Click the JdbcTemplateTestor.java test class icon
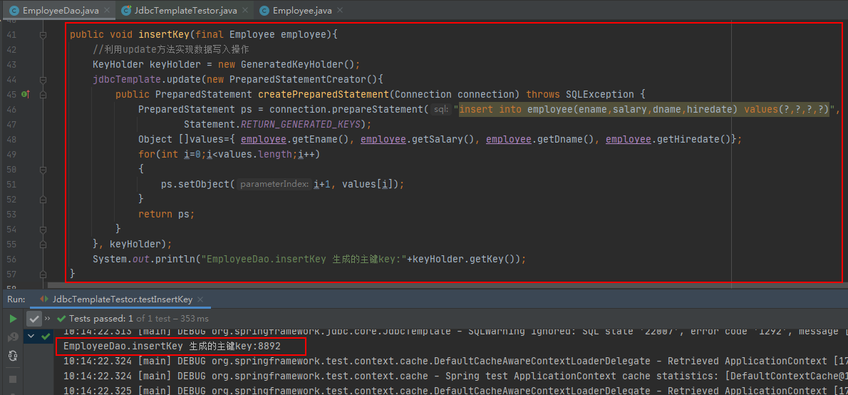The height and width of the screenshot is (395, 848). (x=127, y=11)
